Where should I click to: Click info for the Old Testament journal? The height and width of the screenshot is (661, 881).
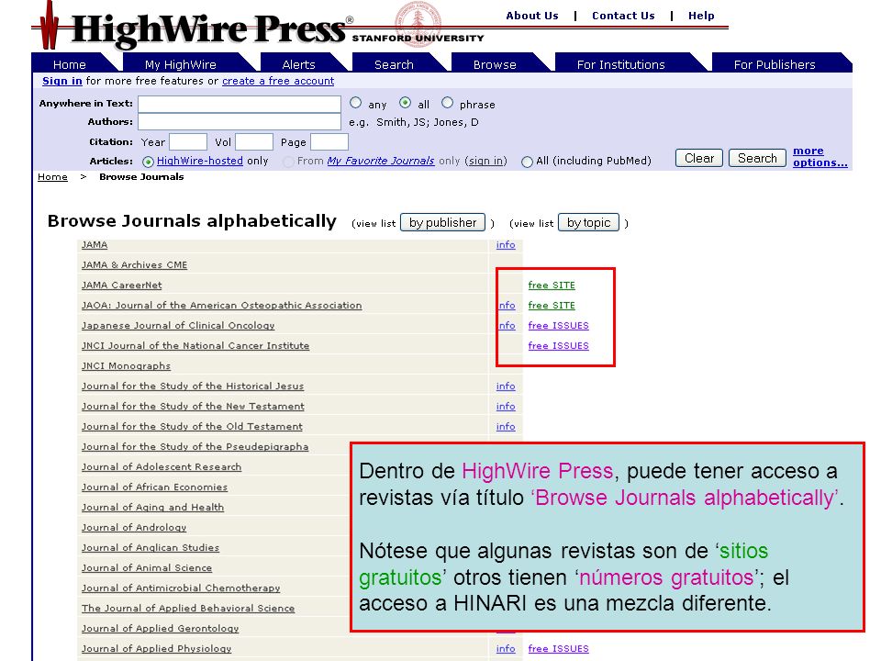506,427
